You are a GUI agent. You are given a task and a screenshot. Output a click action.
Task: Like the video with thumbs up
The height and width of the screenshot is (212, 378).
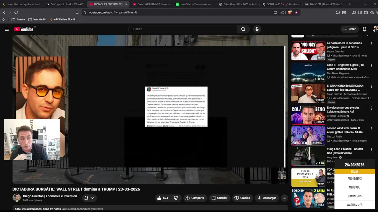163,198
